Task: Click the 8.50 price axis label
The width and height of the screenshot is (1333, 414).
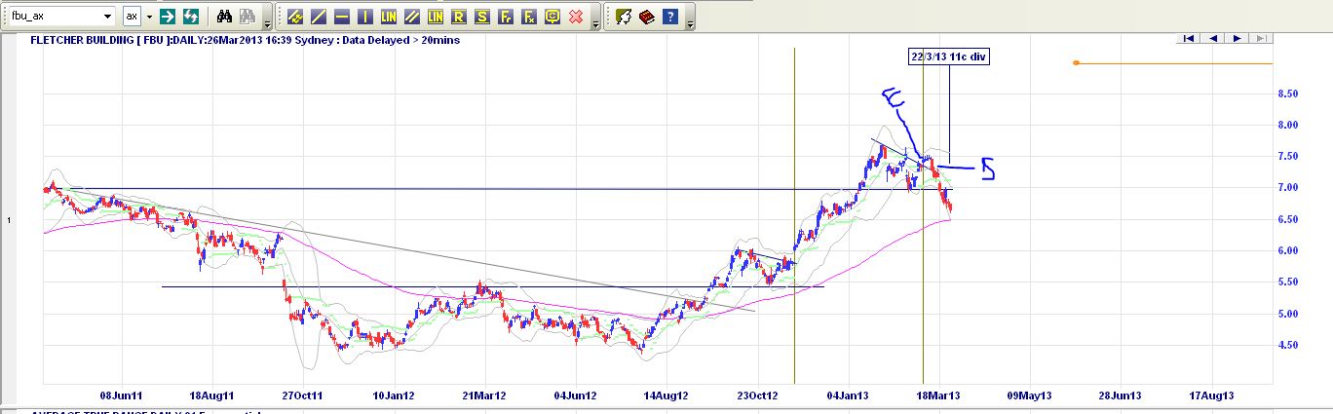Action: click(x=1287, y=94)
